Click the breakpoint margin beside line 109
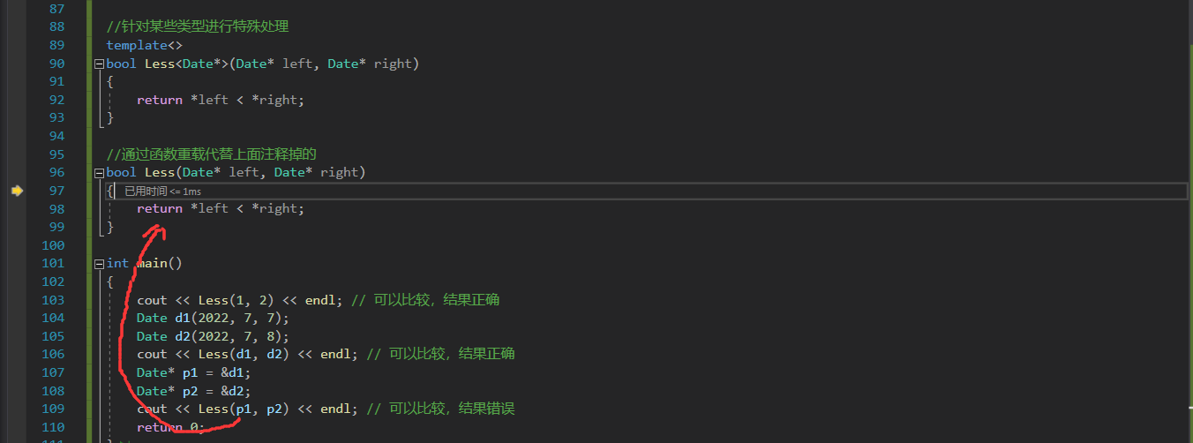The image size is (1193, 443). pyautogui.click(x=16, y=409)
